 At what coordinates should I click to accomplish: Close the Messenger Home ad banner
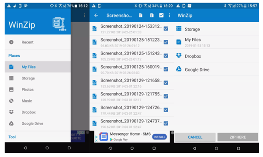tap(96, 140)
